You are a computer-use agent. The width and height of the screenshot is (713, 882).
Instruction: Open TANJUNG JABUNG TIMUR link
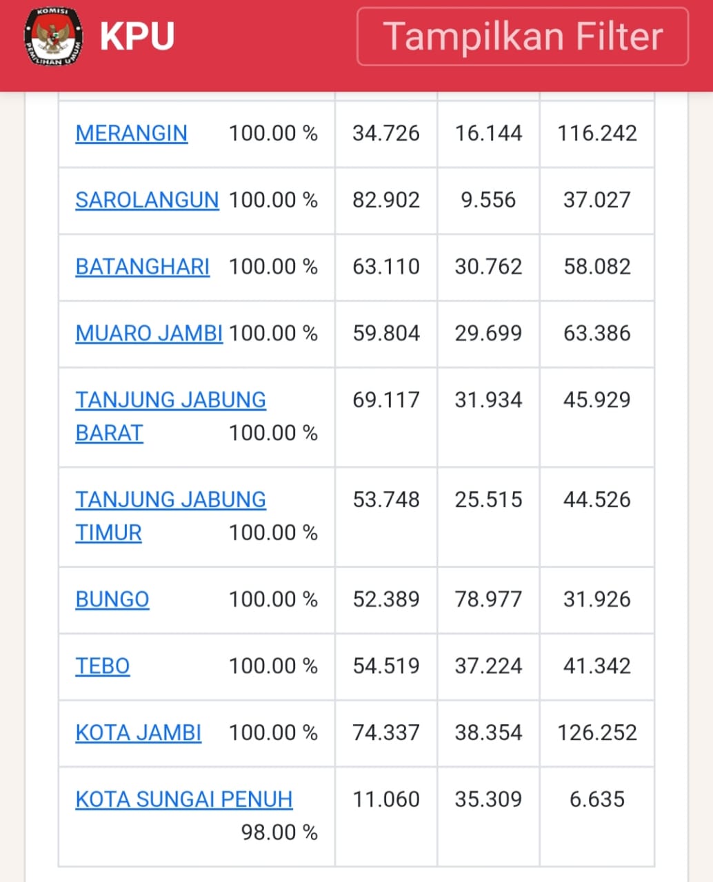coord(170,500)
